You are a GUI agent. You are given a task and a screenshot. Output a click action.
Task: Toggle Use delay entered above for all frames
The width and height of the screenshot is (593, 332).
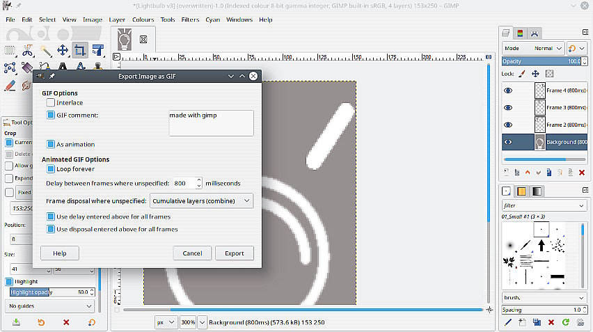click(x=51, y=216)
